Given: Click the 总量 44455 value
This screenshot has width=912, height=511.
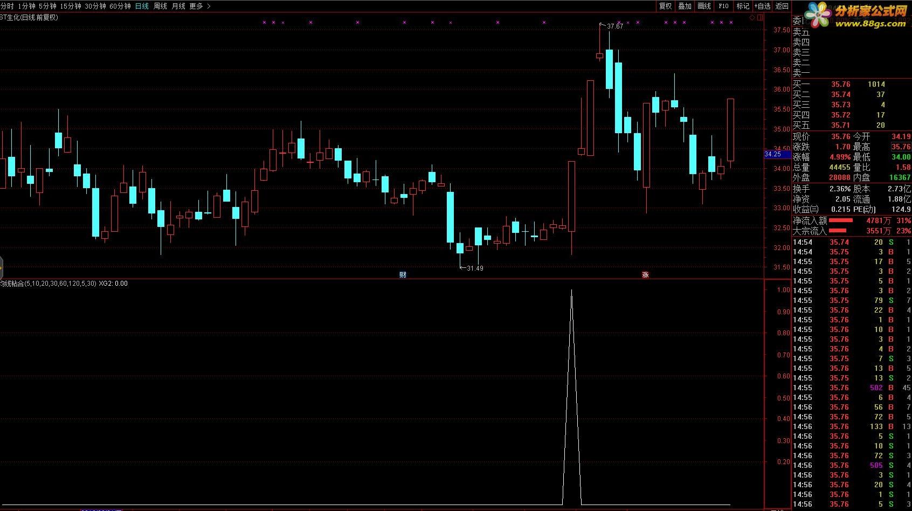Looking at the screenshot, I should point(839,167).
